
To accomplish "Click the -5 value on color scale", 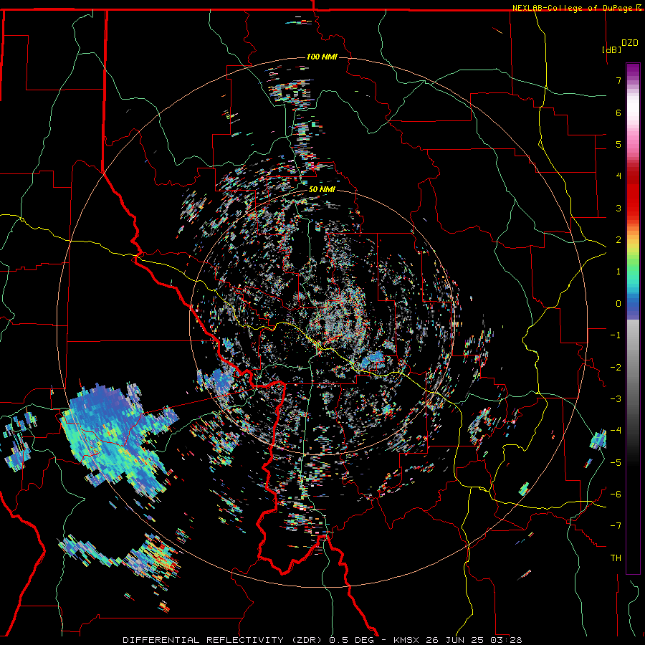I will click(x=616, y=463).
